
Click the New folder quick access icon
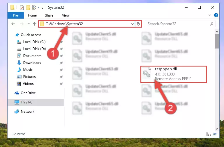point(28,7)
